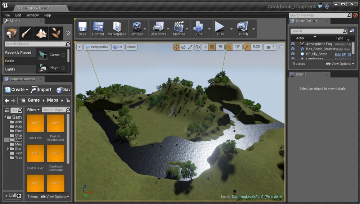The width and height of the screenshot is (360, 204).
Task: Open Settings in the toolbar
Action: click(136, 29)
